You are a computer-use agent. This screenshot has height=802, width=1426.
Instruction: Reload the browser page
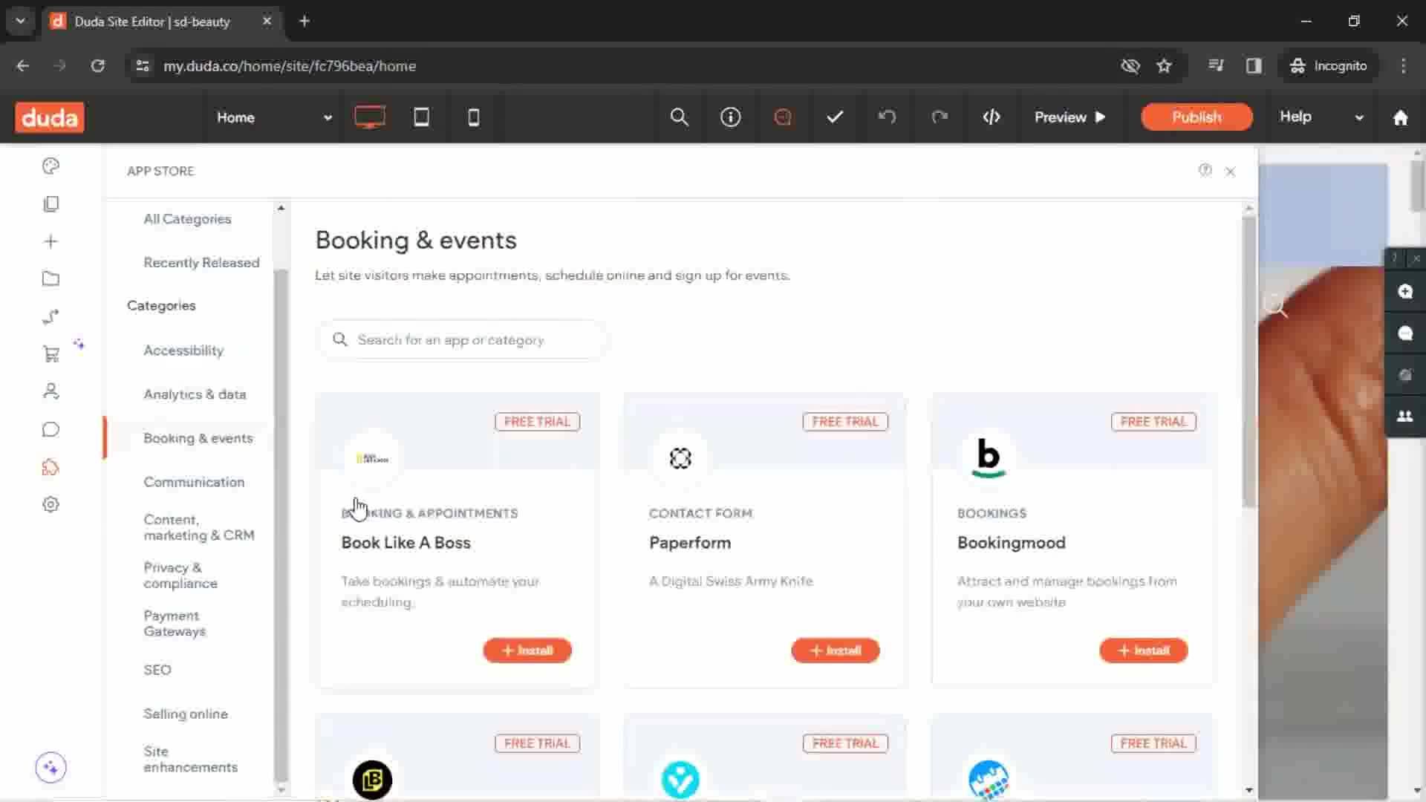(x=98, y=66)
